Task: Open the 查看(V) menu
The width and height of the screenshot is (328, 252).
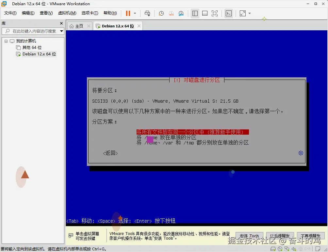Action: (46, 13)
